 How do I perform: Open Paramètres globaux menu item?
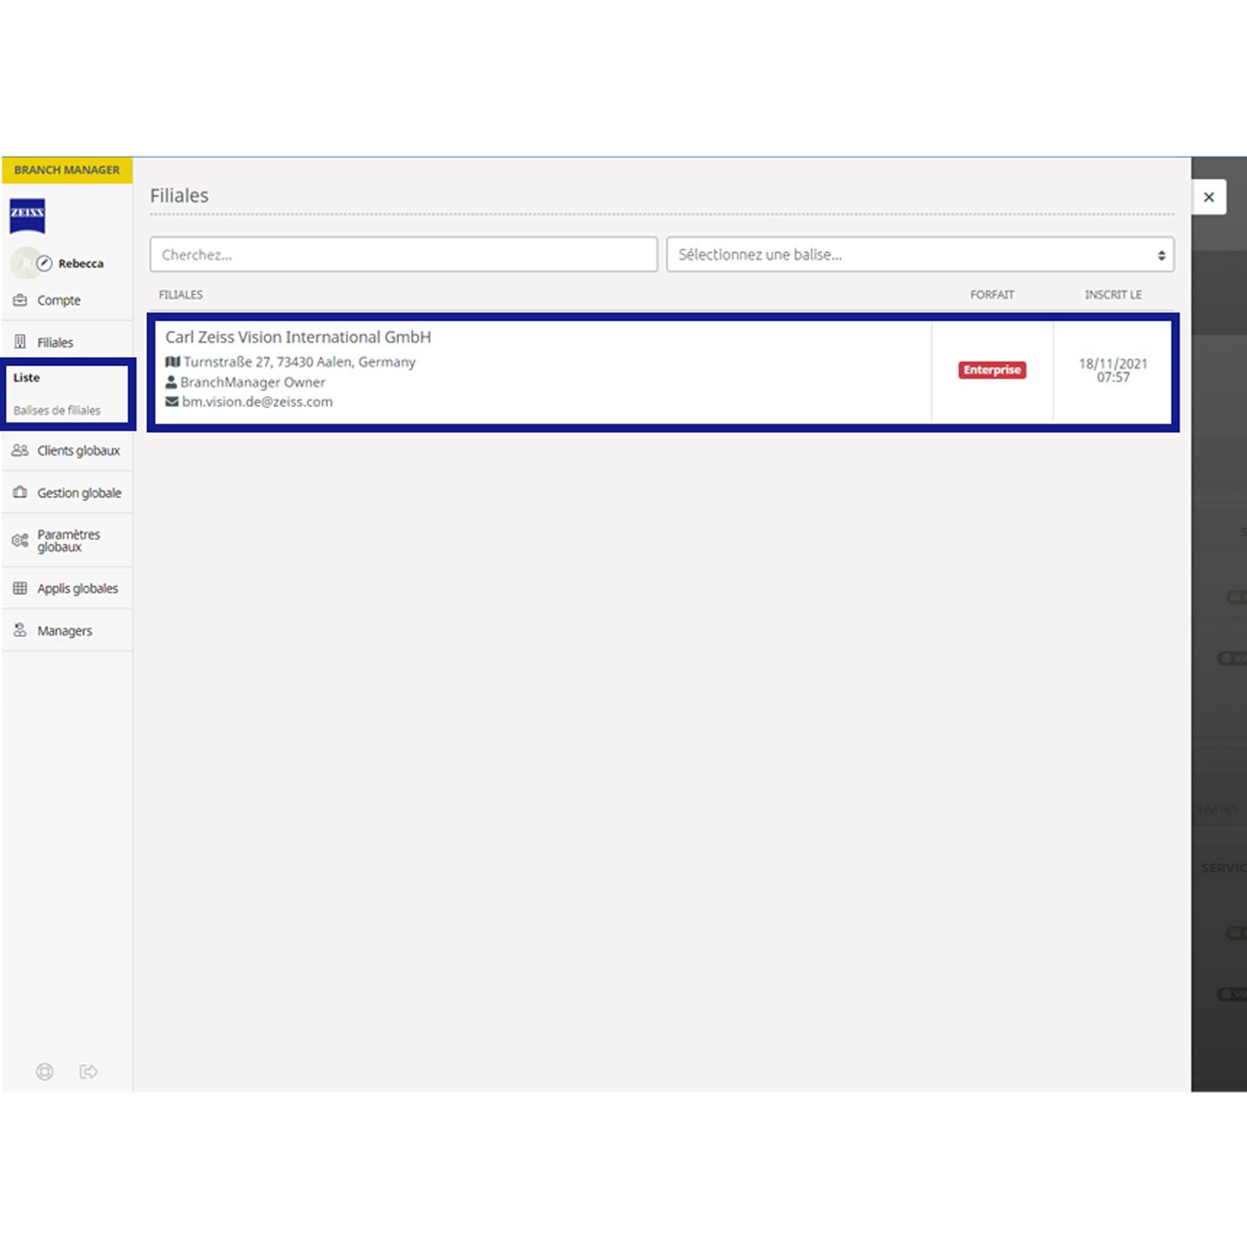[x=68, y=540]
